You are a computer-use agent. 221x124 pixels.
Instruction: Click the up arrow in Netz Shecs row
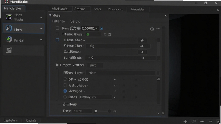pos(115,85)
